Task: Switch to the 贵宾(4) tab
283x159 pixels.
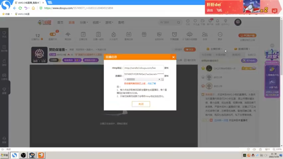Action: coord(236,55)
